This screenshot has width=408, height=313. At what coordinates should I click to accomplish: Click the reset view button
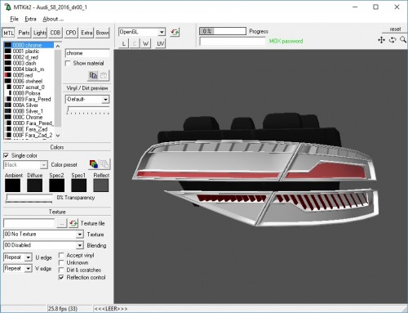pyautogui.click(x=395, y=29)
